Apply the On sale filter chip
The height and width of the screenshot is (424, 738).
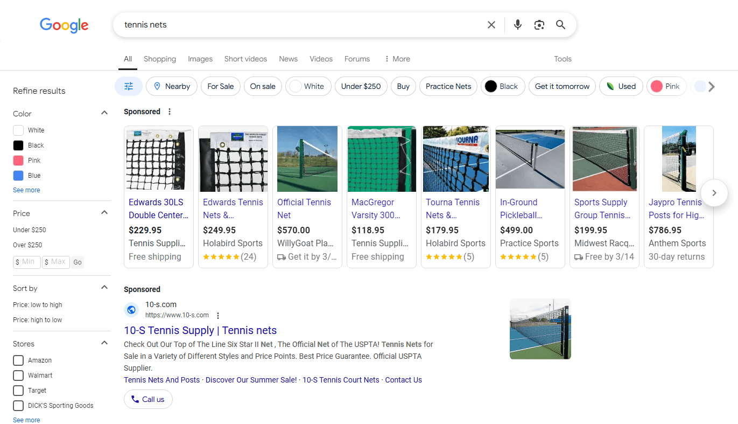click(x=263, y=86)
